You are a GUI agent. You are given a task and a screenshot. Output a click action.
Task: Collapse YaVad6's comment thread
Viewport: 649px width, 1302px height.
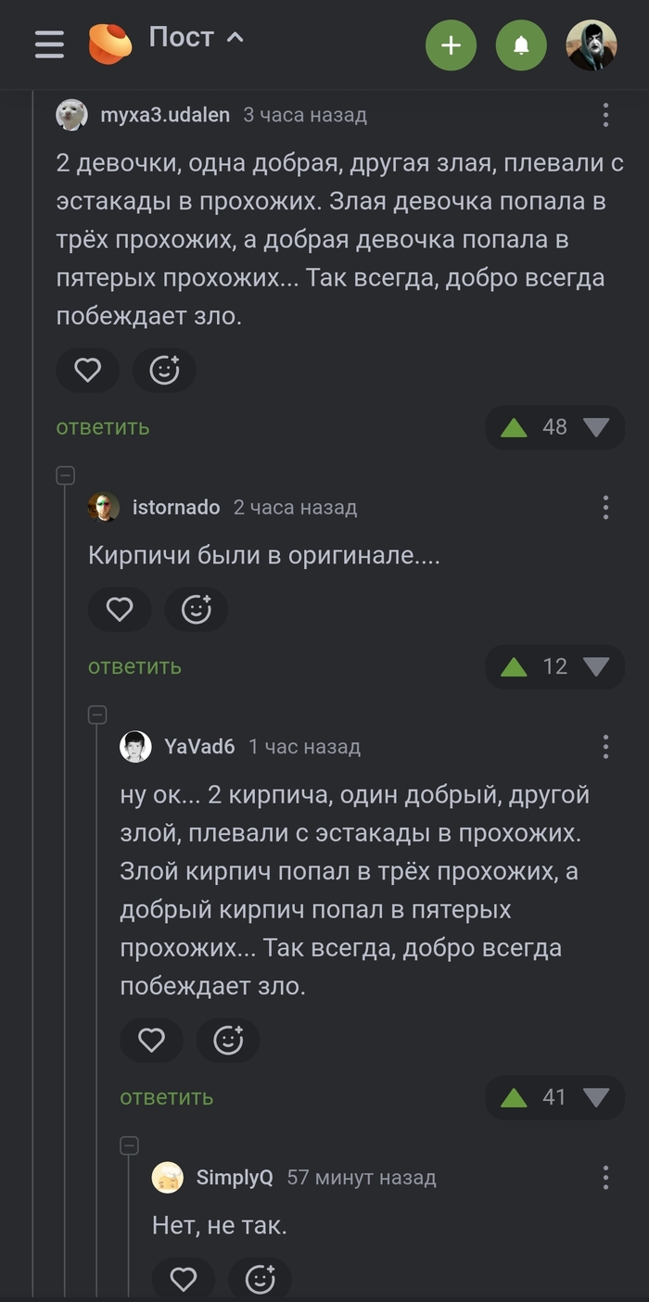(x=96, y=714)
